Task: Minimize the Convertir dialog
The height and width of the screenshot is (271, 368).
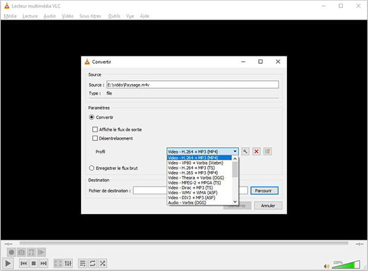Action: coord(243,61)
